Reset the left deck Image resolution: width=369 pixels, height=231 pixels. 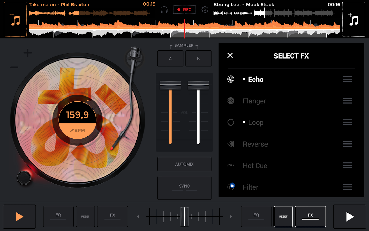[x=85, y=217]
